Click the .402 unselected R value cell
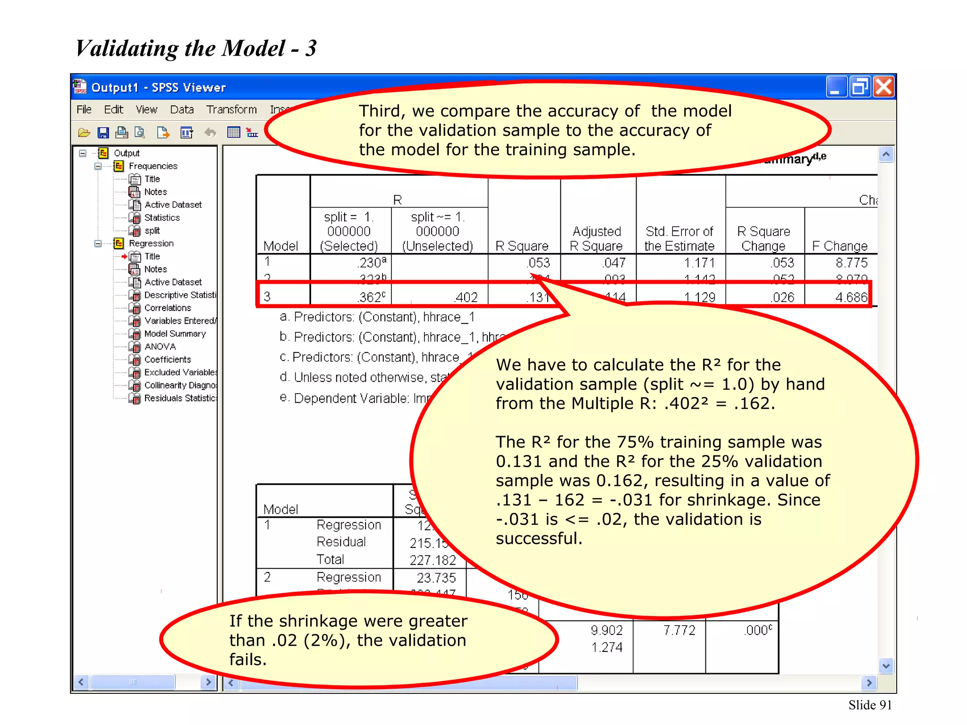This screenshot has height=725, width=967. pos(466,297)
